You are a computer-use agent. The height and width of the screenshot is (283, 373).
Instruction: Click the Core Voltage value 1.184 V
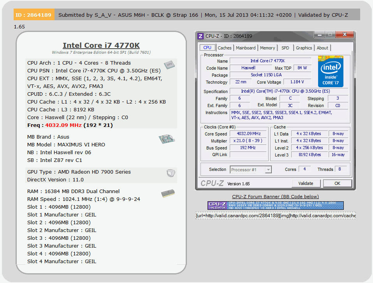click(297, 82)
